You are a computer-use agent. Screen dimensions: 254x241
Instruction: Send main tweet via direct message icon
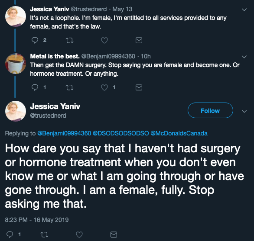tap(114, 235)
